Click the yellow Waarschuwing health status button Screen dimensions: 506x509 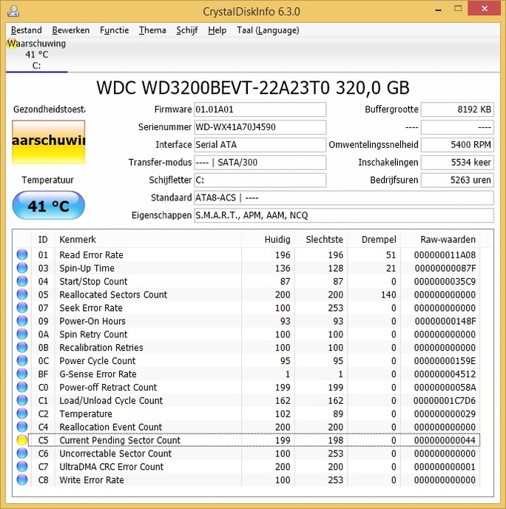(x=49, y=141)
